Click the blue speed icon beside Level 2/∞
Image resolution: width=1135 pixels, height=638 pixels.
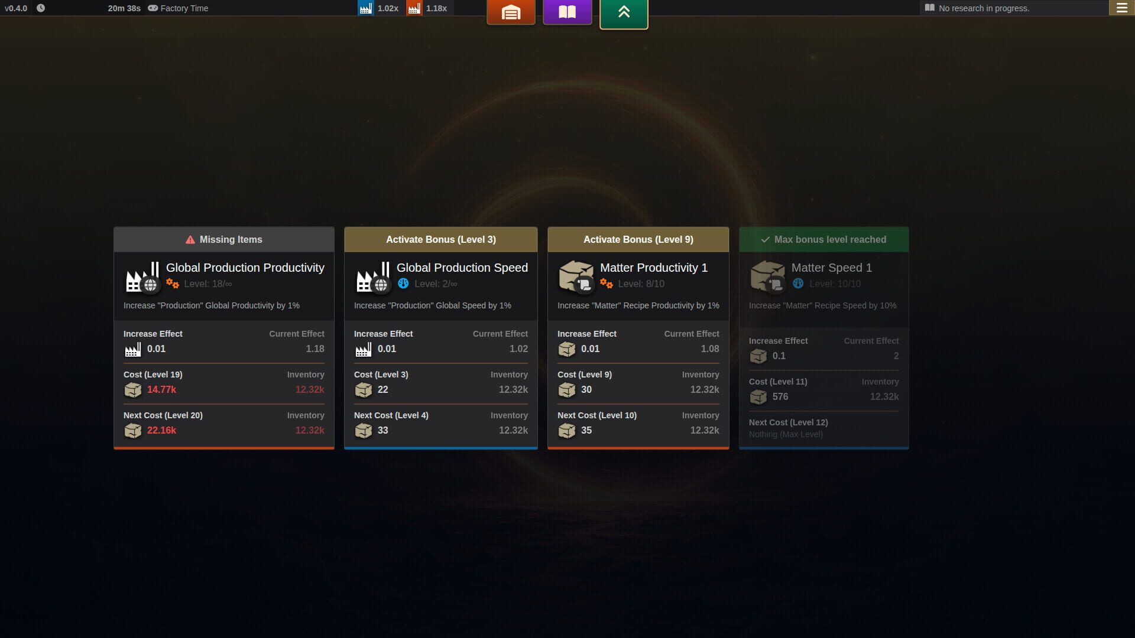click(x=403, y=284)
